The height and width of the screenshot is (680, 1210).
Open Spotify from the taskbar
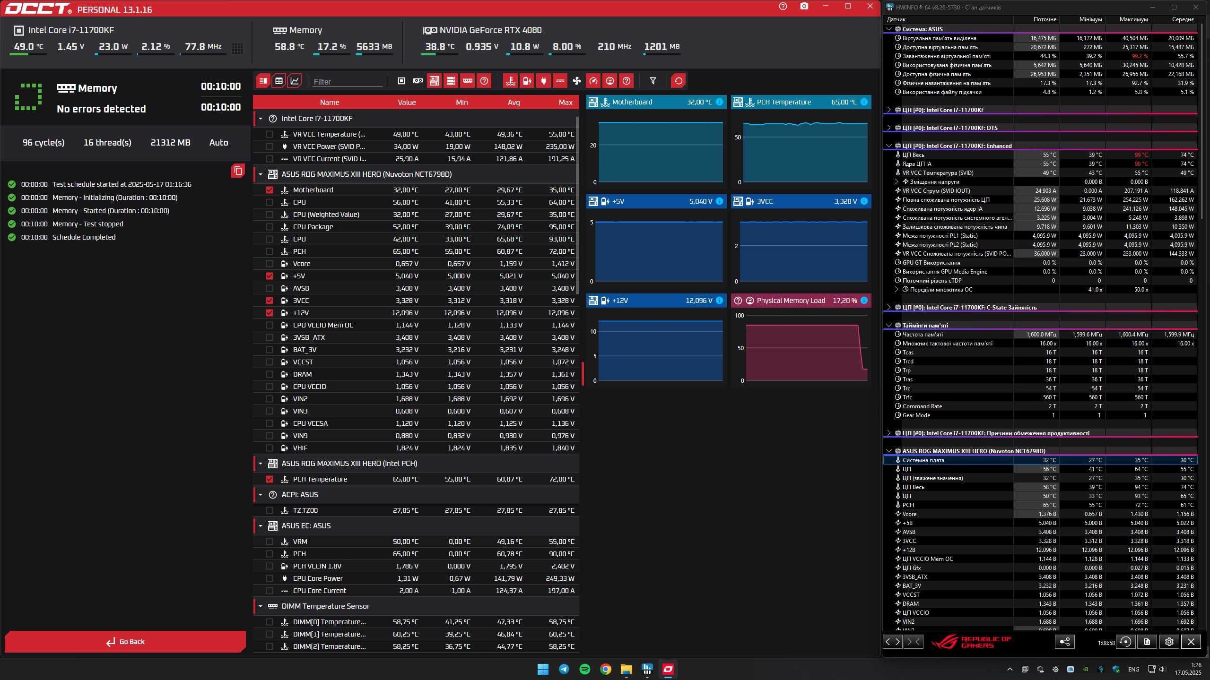[x=584, y=669]
